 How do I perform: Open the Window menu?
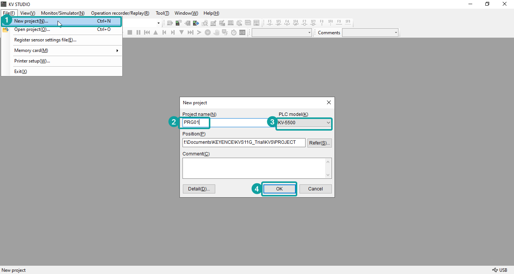pyautogui.click(x=186, y=13)
